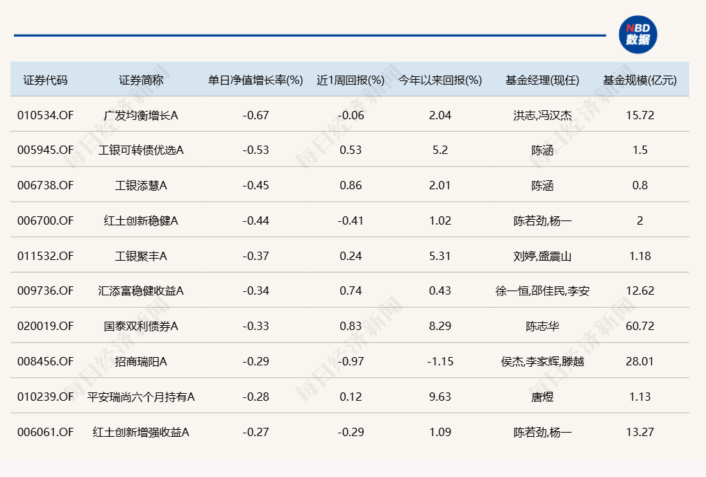Select fund code 006700.OF
The height and width of the screenshot is (477, 706).
[45, 220]
